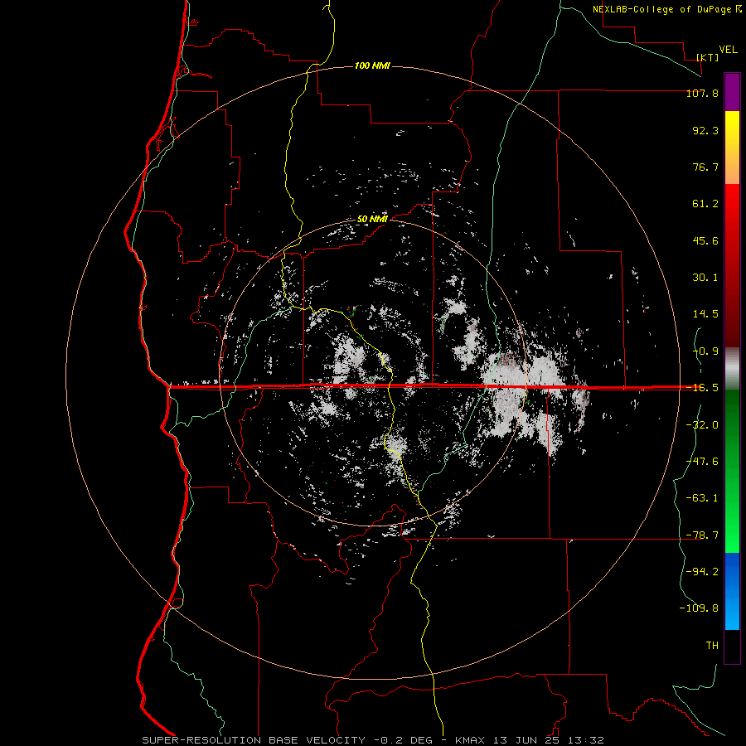Click the 14.5 scale value
Screen dimensions: 746x746
pyautogui.click(x=705, y=314)
